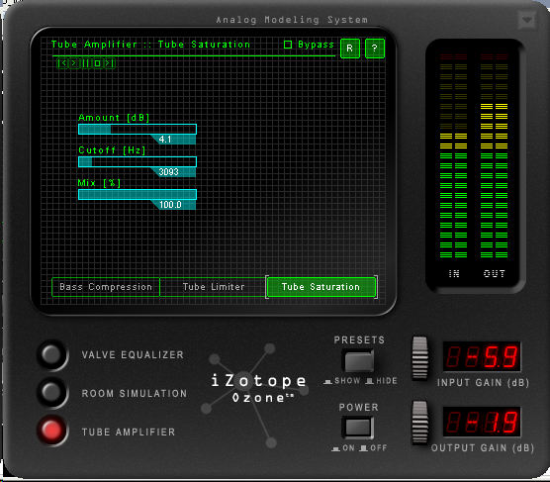
Task: Click the ON label under Power
Action: point(348,448)
